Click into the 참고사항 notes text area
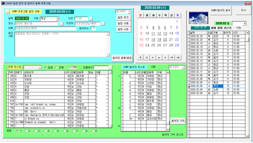Screen dimensions: 253x143 pos(61,45)
